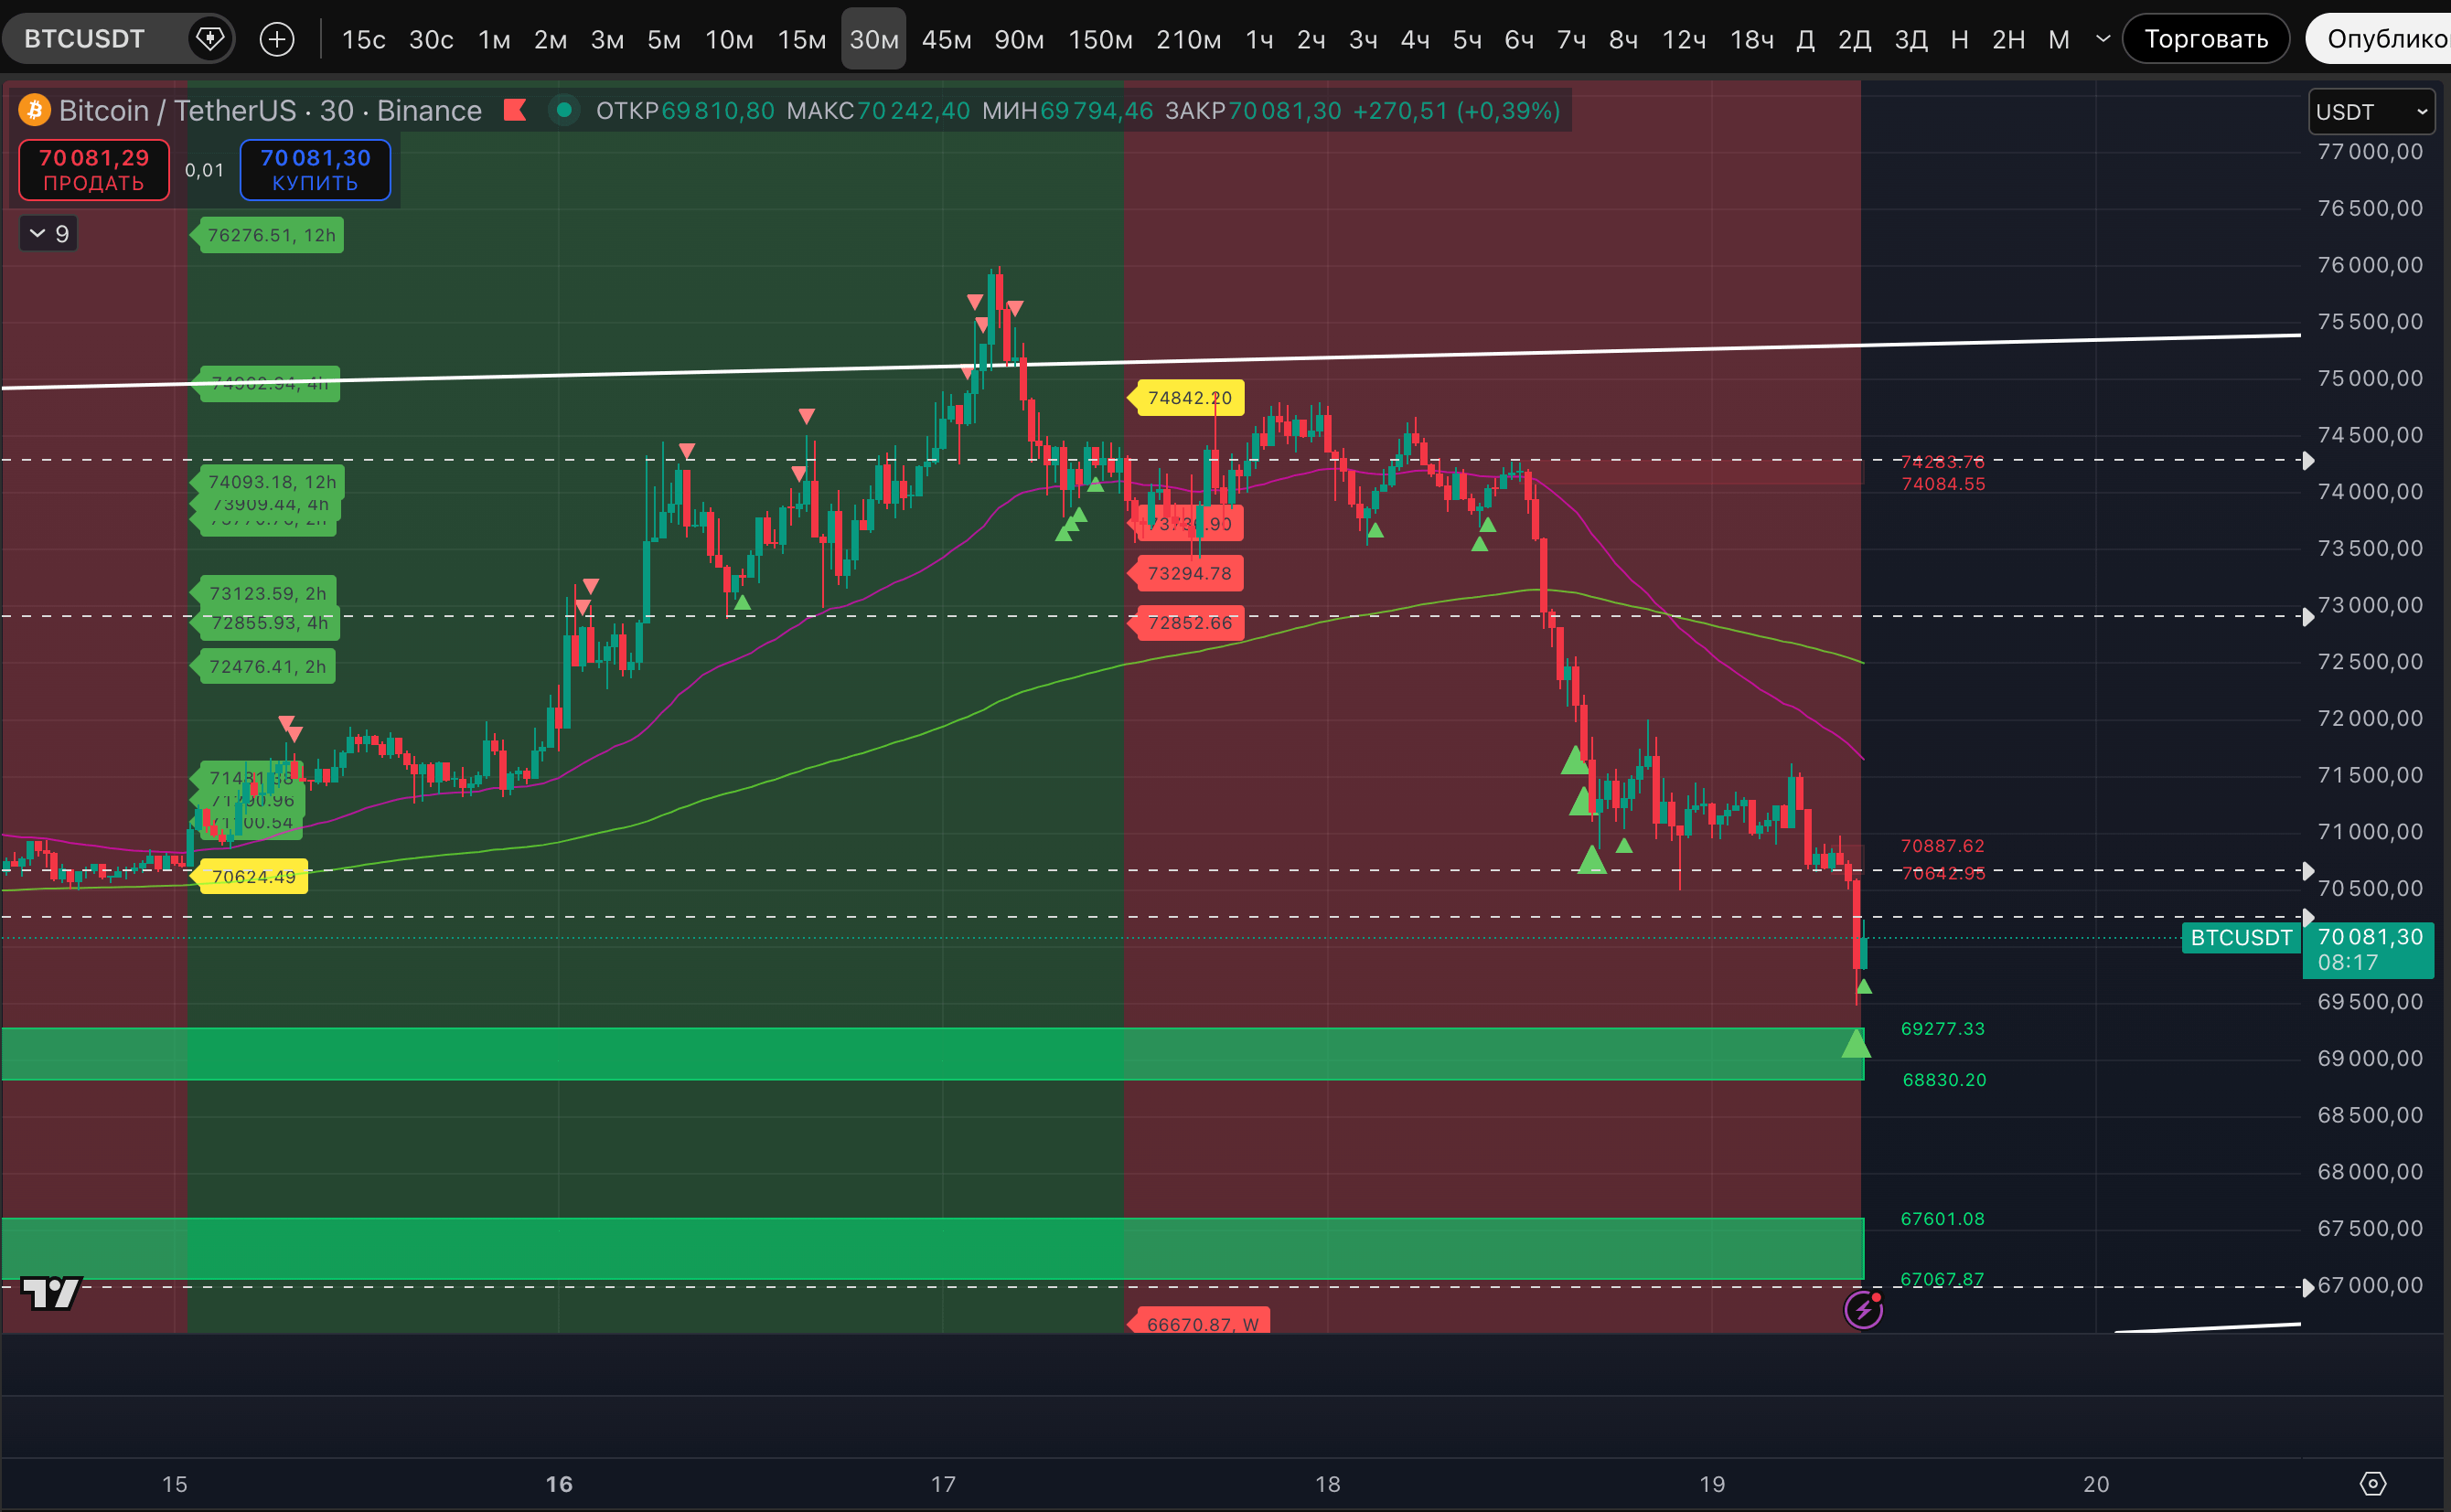Click the purple lightning bolt icon
Image resolution: width=2451 pixels, height=1512 pixels.
[1863, 1309]
